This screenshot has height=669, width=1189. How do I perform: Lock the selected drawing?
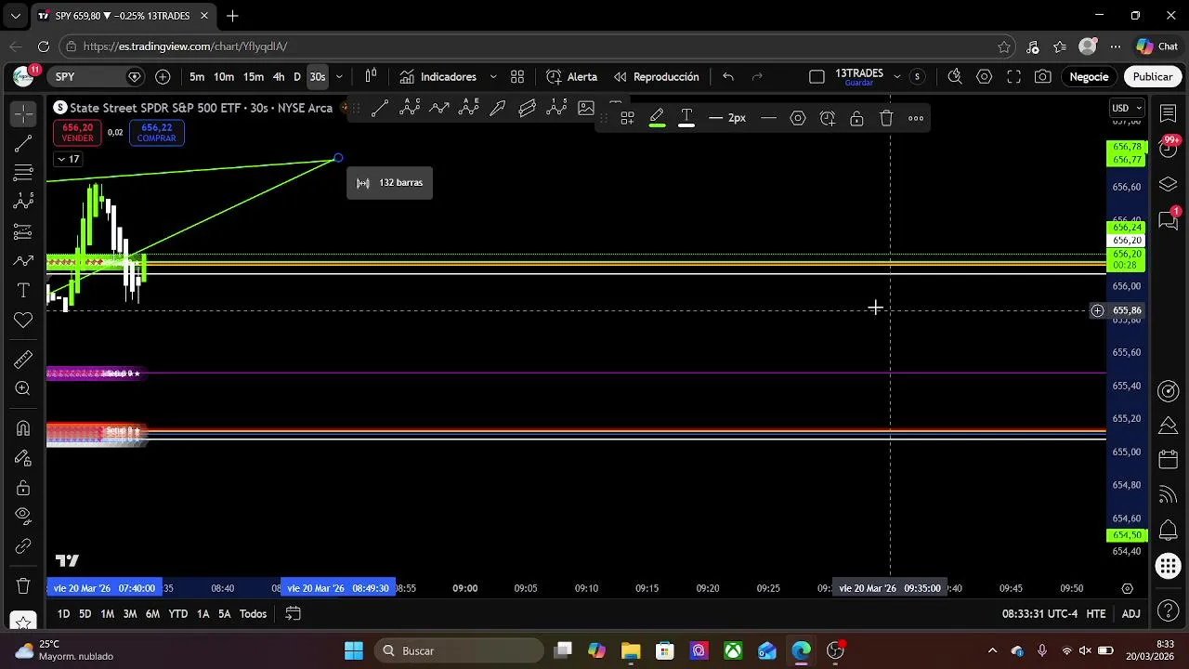pos(856,118)
